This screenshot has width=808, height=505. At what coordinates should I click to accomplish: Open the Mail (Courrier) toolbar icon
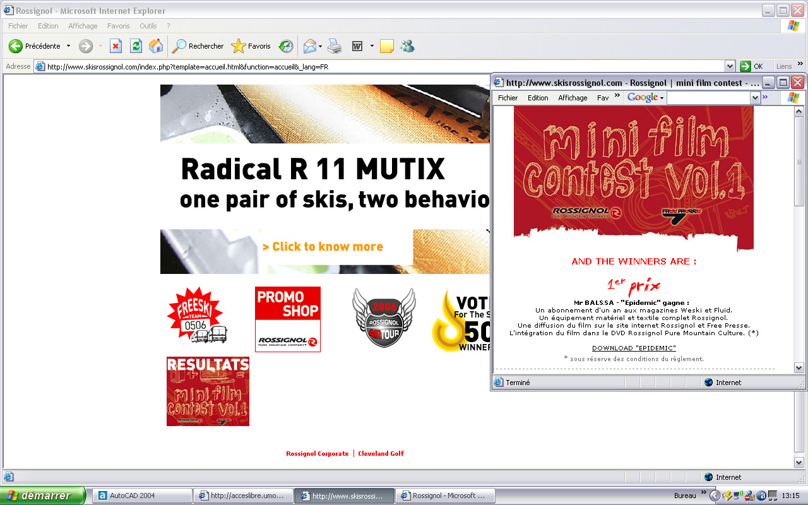[310, 46]
